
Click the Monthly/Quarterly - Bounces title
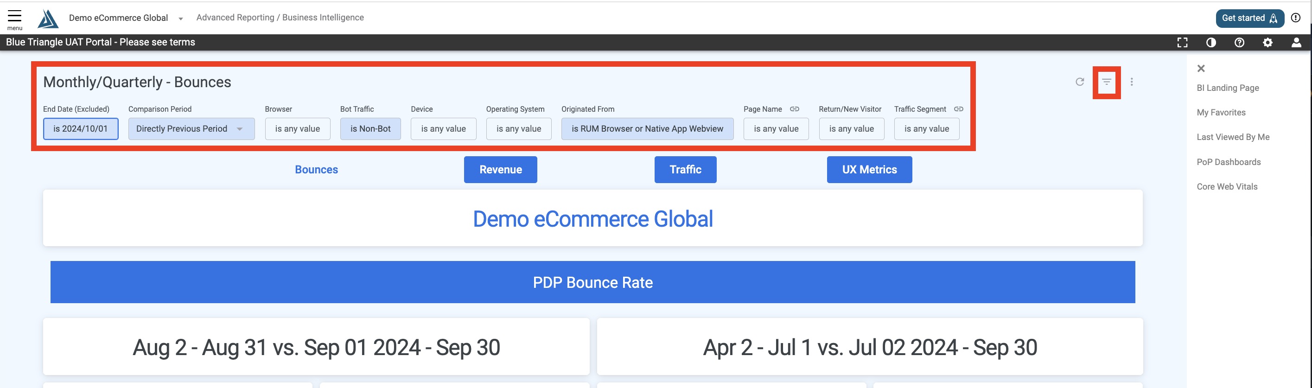(x=137, y=82)
